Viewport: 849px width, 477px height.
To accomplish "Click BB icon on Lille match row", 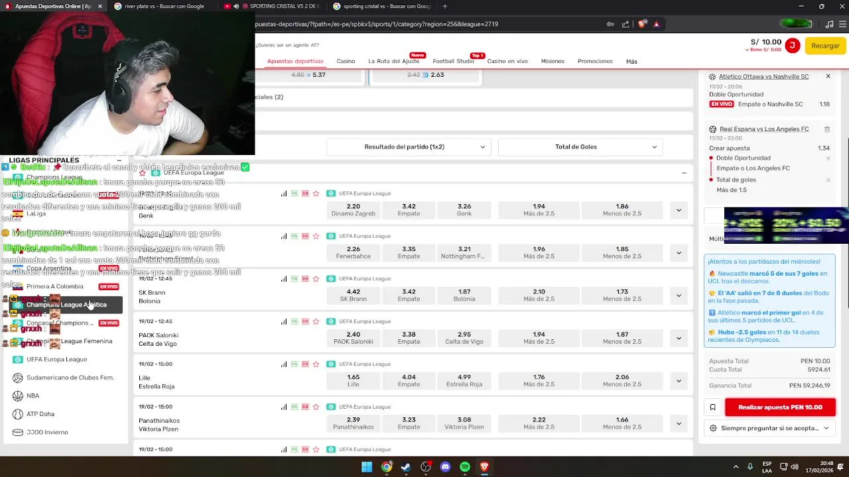I will (305, 364).
